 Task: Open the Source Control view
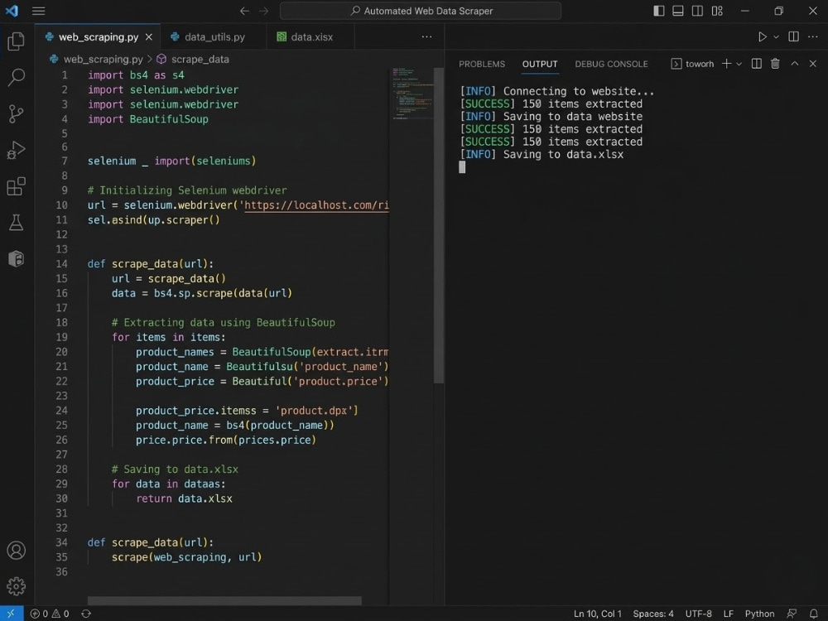click(16, 113)
